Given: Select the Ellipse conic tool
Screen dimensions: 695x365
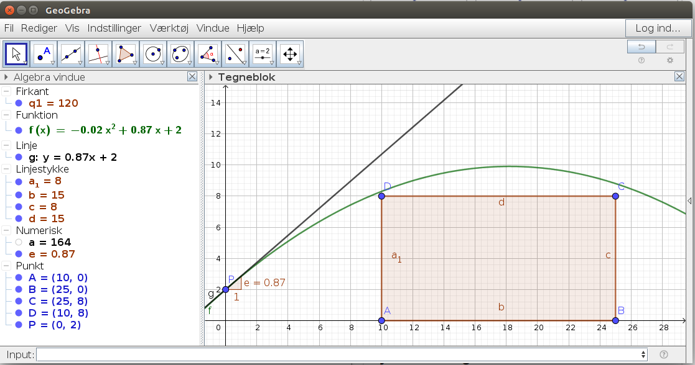Looking at the screenshot, I should tap(180, 55).
